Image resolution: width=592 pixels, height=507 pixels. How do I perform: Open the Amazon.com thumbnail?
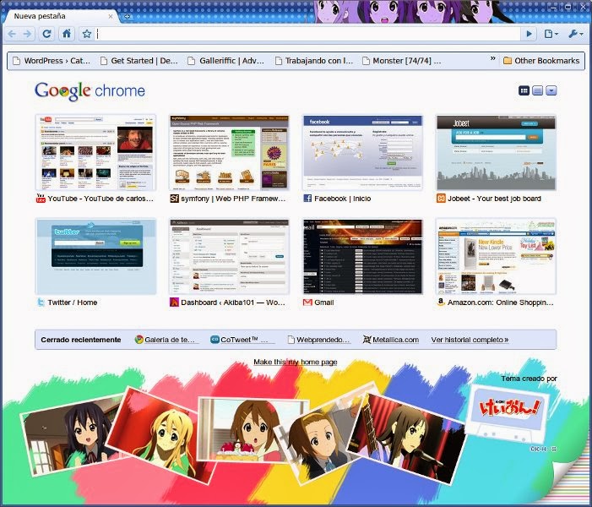(496, 256)
